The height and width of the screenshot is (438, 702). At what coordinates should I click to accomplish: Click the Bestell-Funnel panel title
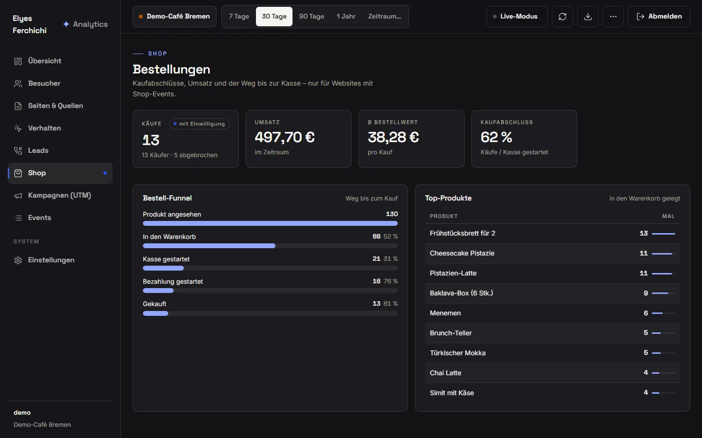click(167, 199)
